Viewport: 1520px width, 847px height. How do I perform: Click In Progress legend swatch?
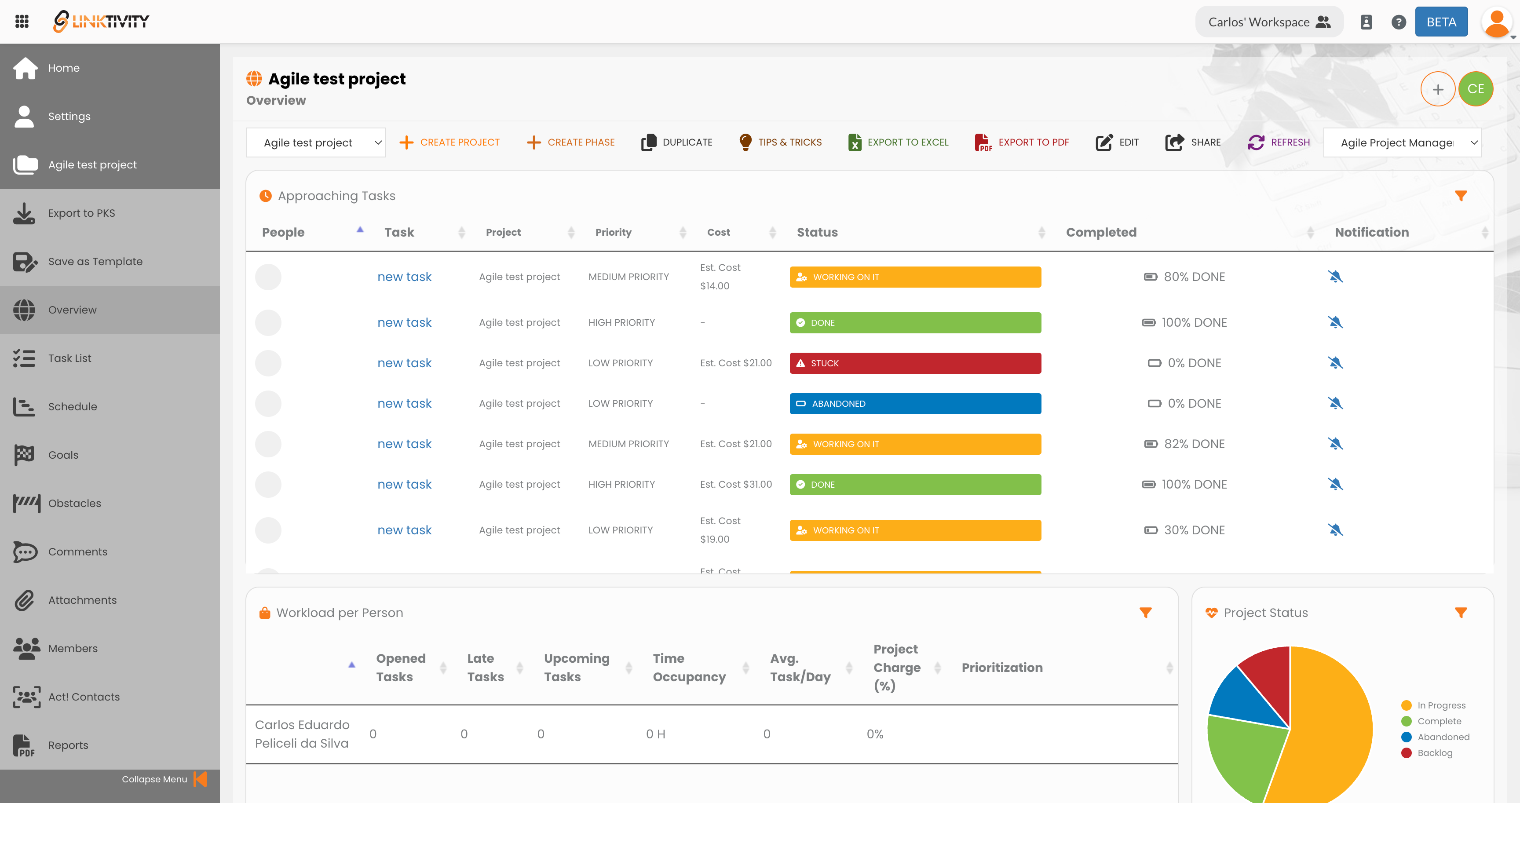tap(1406, 705)
